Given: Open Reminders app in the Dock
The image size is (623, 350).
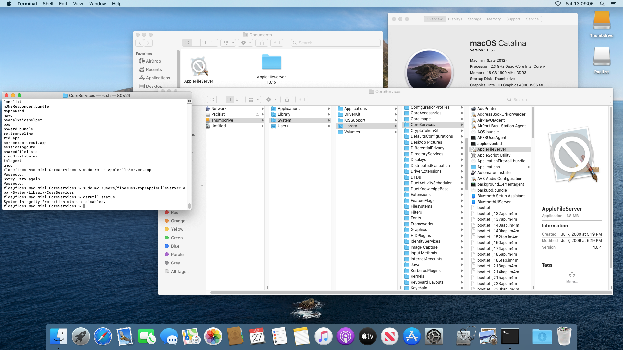Looking at the screenshot, I should 279,336.
